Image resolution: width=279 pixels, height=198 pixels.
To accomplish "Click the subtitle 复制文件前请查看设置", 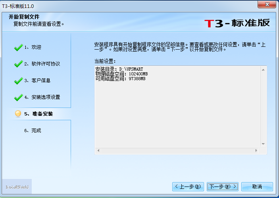I will [x=38, y=24].
